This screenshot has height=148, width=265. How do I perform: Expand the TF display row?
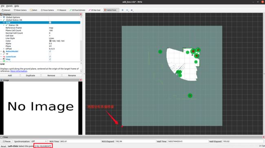tap(1, 54)
